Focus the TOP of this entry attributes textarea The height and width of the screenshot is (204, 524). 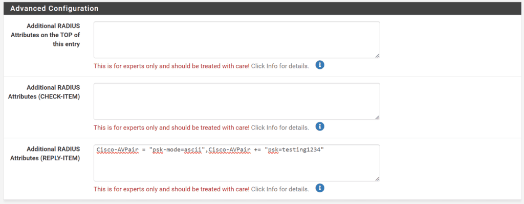click(236, 40)
